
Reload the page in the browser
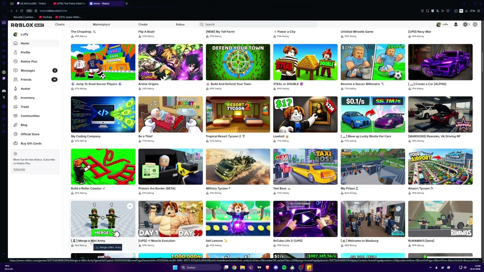point(22,11)
